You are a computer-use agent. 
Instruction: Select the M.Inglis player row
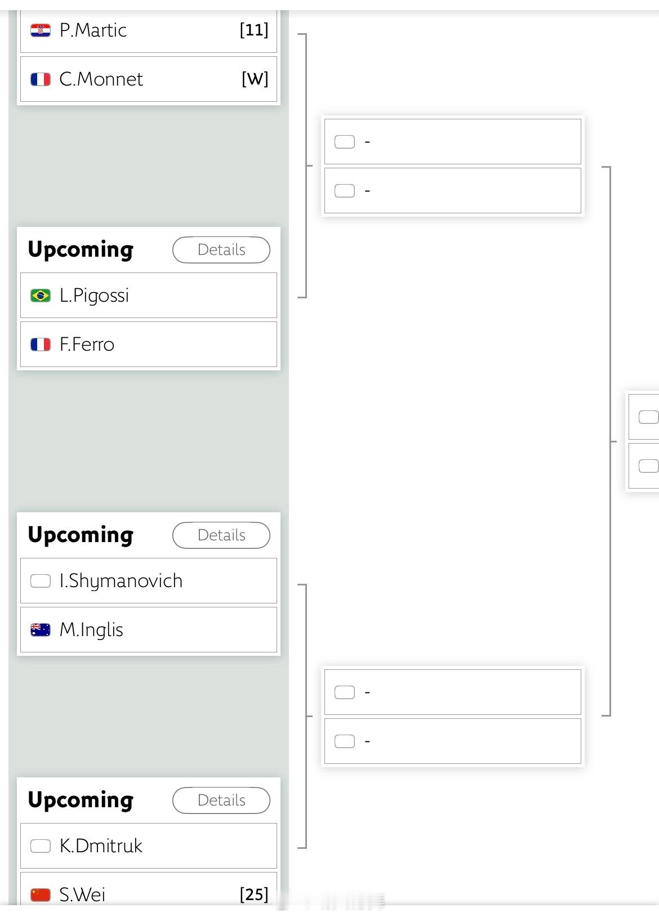click(149, 629)
